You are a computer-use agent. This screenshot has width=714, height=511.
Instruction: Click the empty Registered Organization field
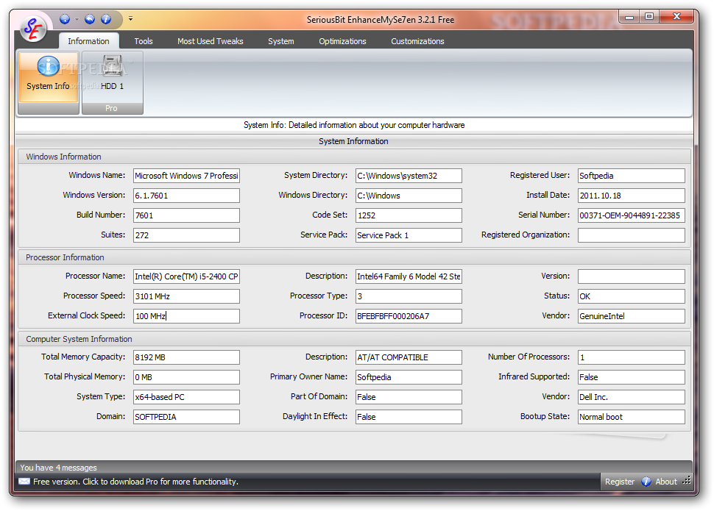click(x=631, y=235)
